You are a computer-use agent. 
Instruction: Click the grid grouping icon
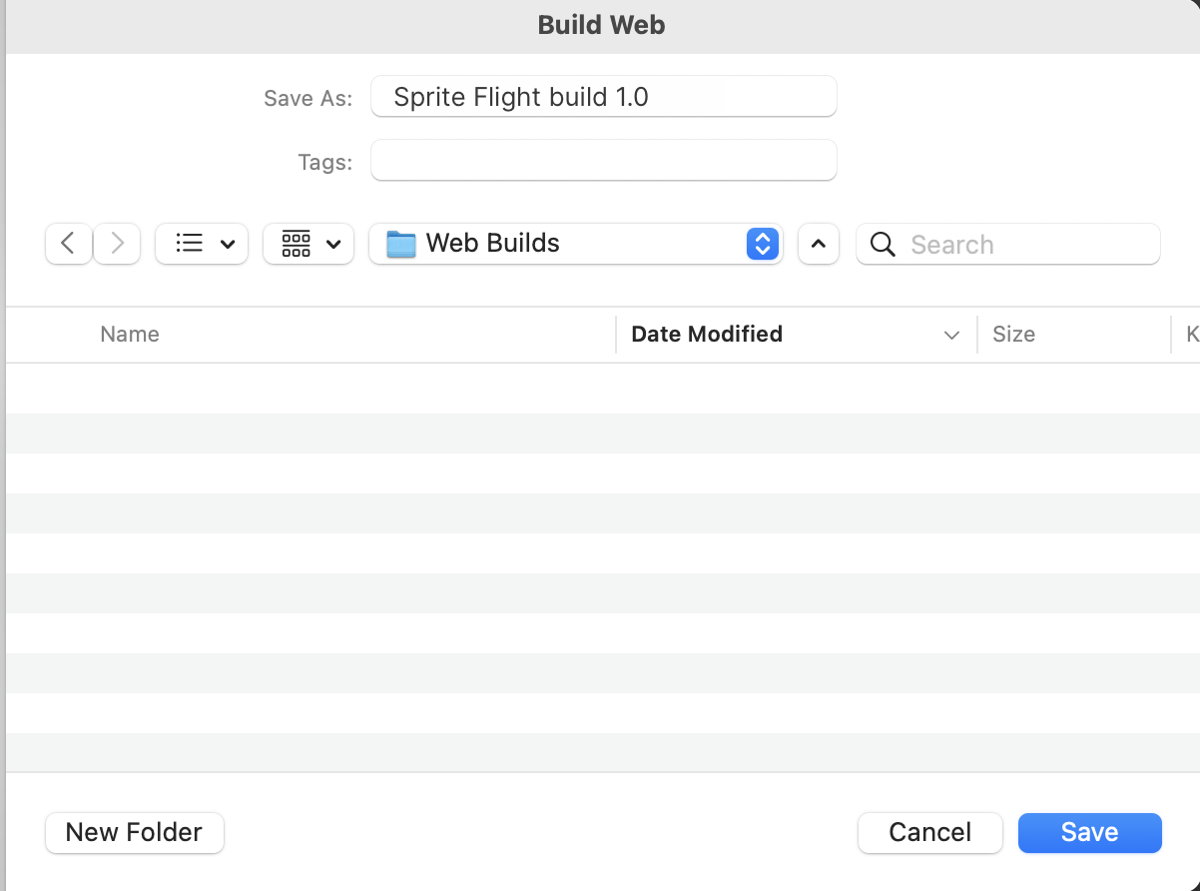click(x=297, y=243)
